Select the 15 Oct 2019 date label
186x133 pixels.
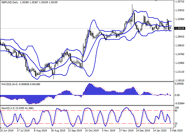click(x=91, y=131)
